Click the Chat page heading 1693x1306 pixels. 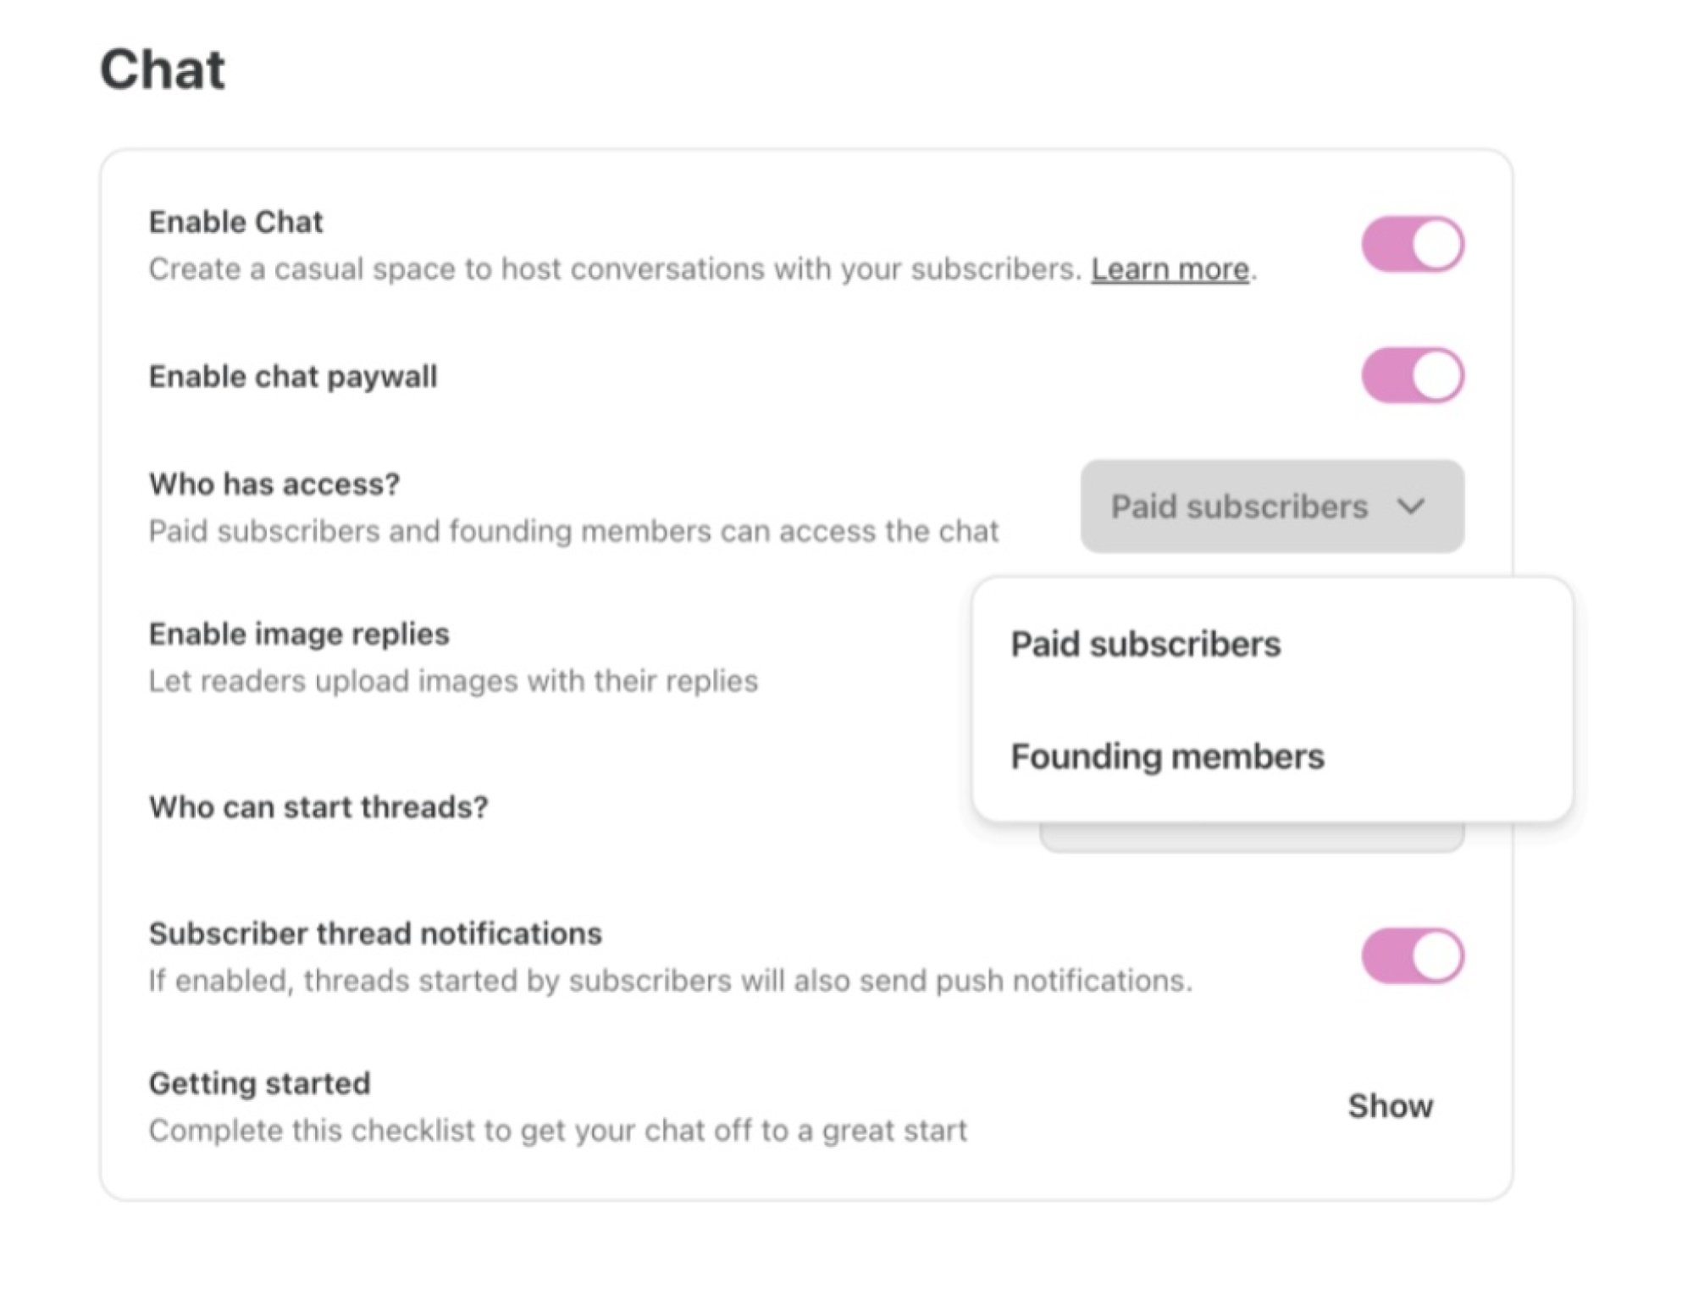pyautogui.click(x=163, y=69)
